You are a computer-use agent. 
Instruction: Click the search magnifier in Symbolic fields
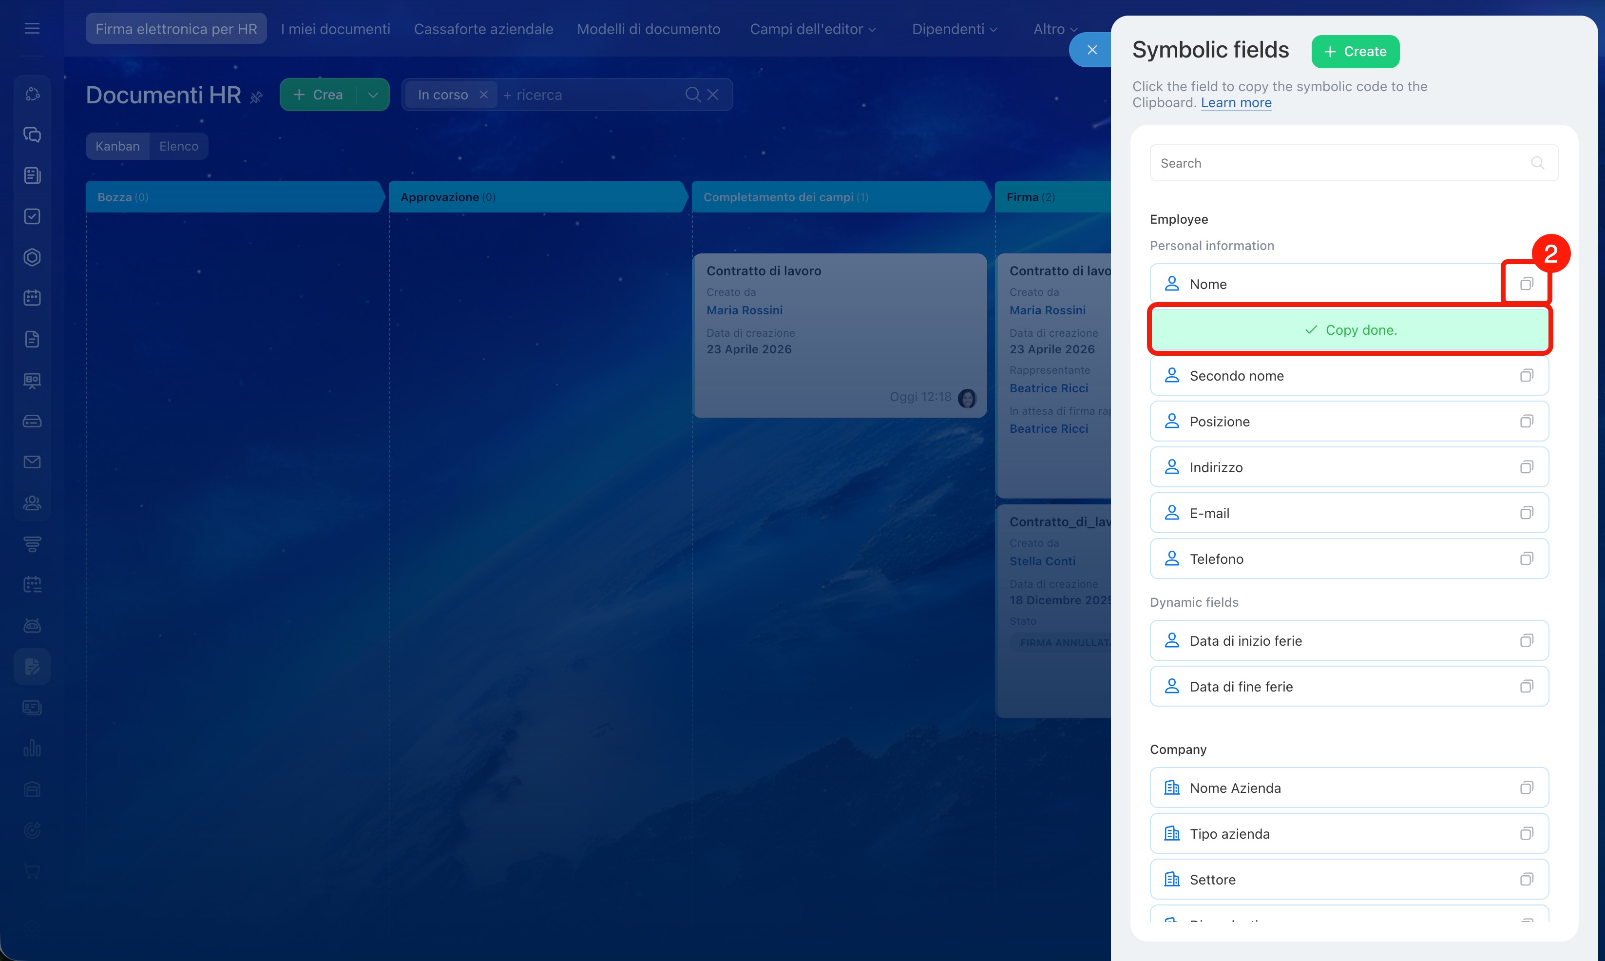pos(1537,163)
